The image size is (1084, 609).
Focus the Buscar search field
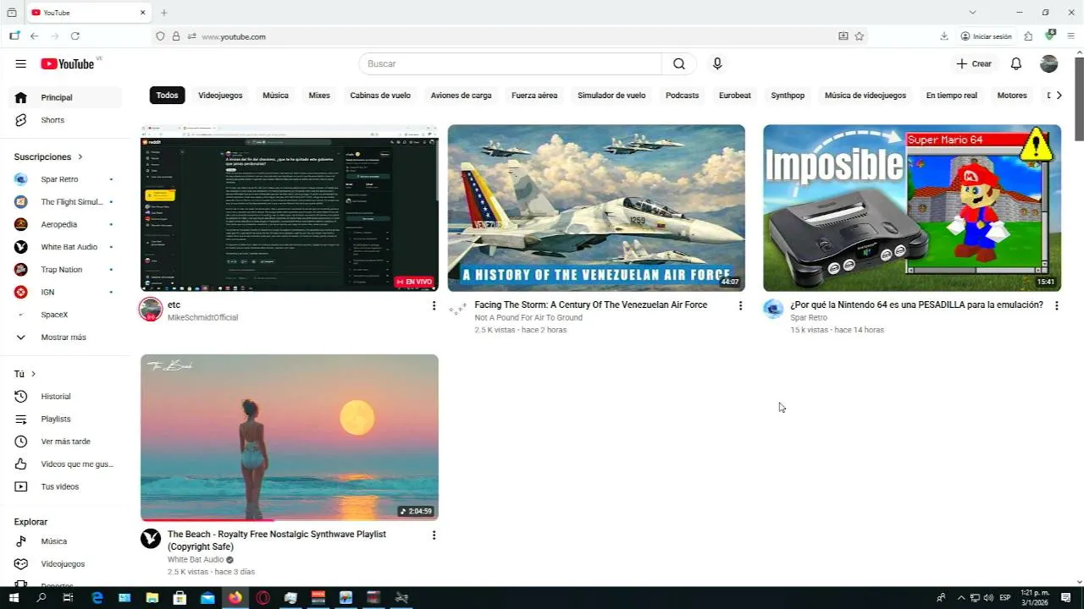[x=510, y=63]
